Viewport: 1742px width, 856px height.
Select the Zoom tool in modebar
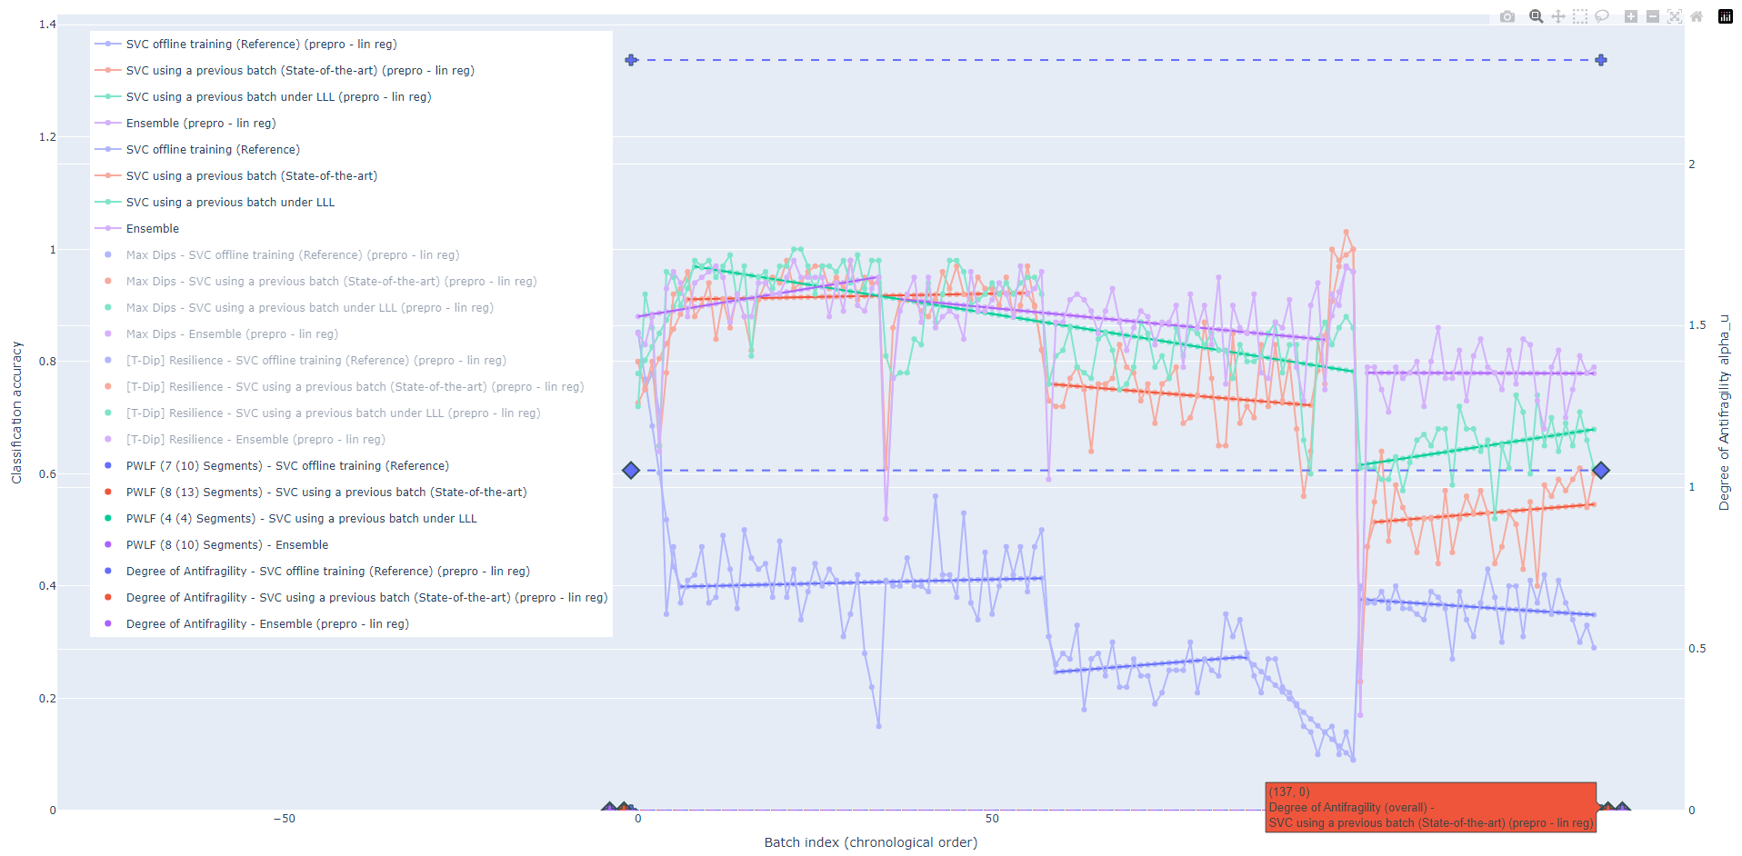1537,16
